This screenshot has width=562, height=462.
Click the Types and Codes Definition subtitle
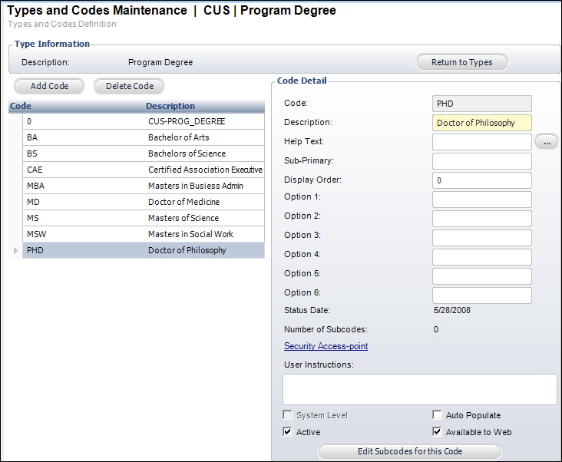coord(62,24)
